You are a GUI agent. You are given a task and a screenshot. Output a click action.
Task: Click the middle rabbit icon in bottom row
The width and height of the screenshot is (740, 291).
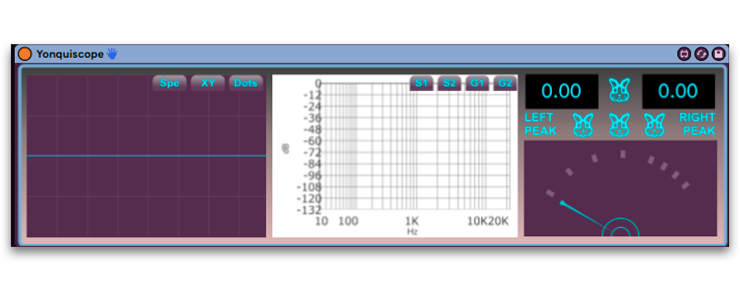tap(619, 125)
